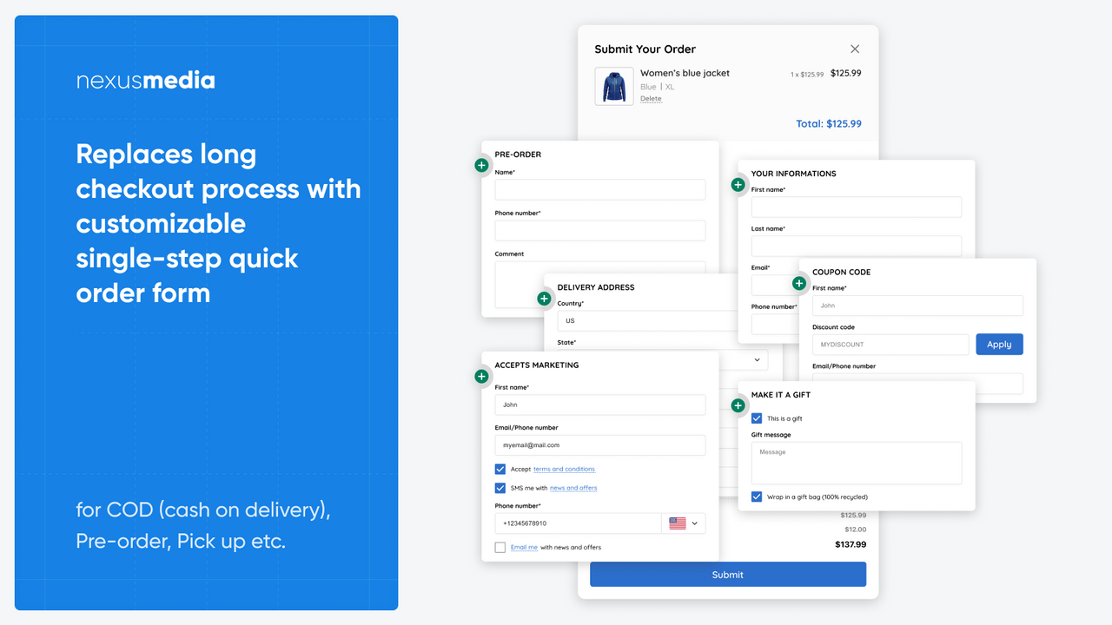
Task: Click the plus icon beside COUPON CODE
Action: (x=799, y=283)
